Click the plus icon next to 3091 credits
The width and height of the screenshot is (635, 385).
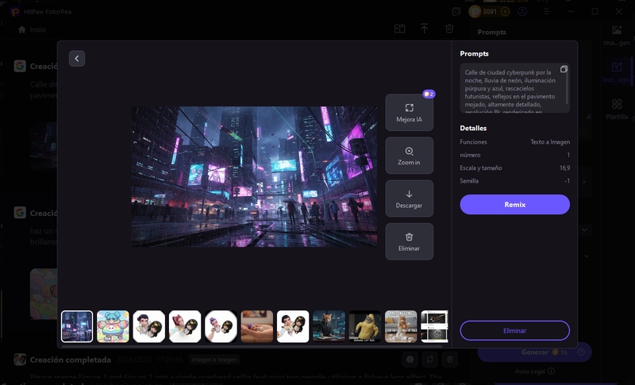point(505,12)
